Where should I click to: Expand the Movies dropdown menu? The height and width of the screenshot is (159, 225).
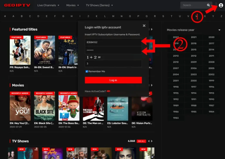point(73,5)
